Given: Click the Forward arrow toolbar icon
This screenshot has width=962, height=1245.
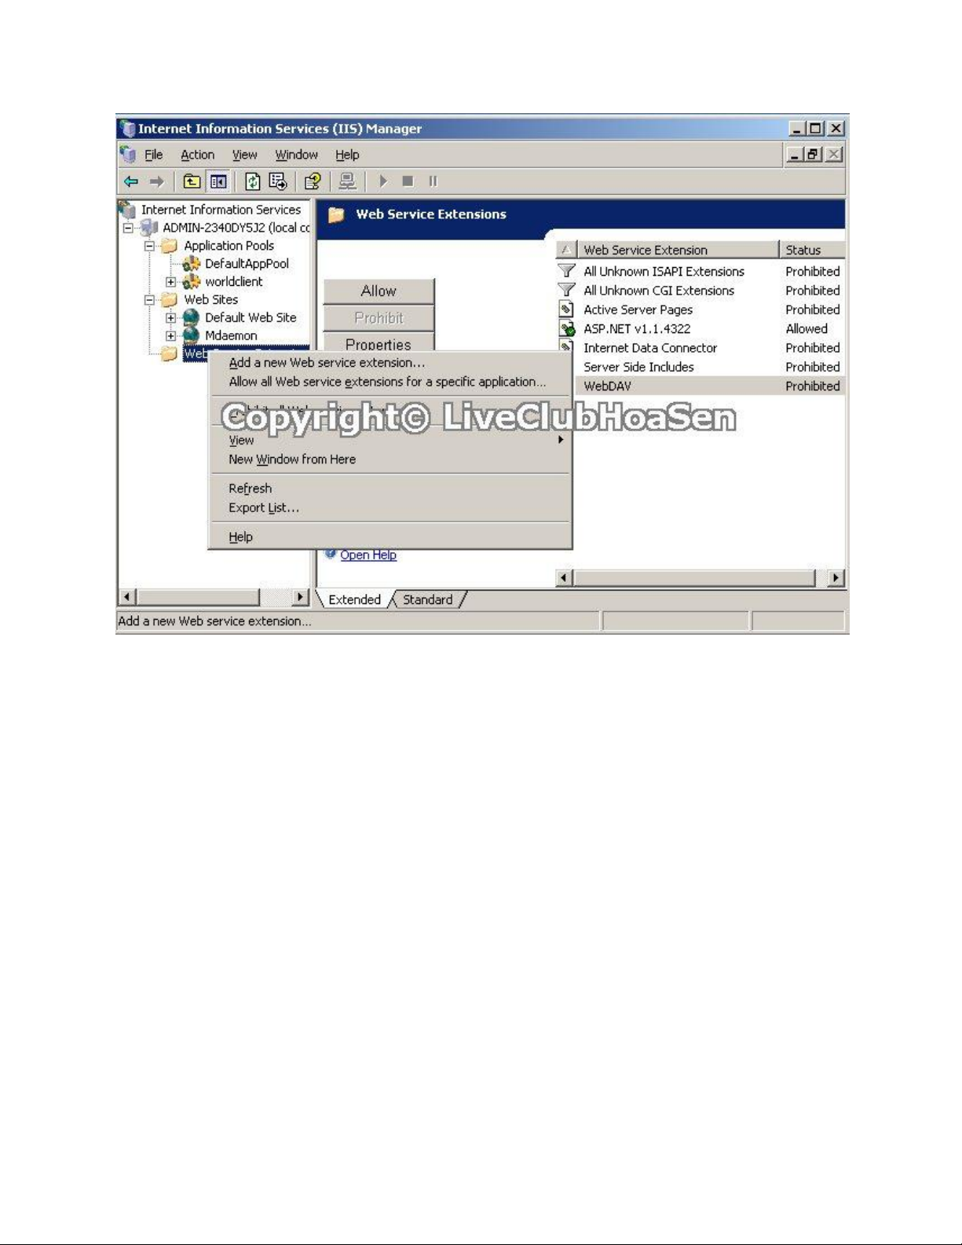Looking at the screenshot, I should [157, 181].
